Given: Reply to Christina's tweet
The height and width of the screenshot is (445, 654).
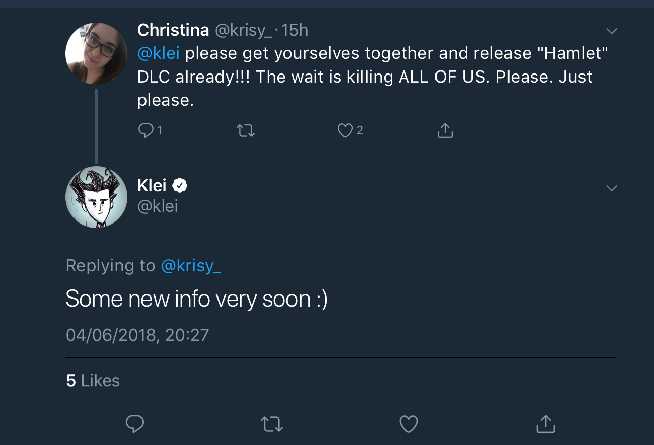Looking at the screenshot, I should [x=146, y=131].
